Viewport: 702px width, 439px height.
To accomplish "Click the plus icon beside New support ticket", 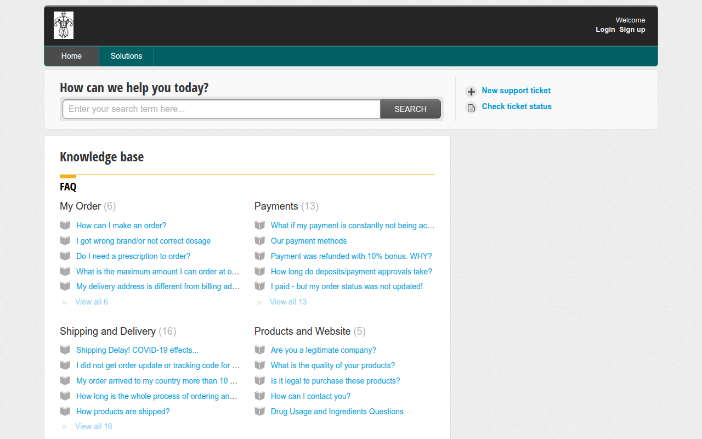I will (x=471, y=92).
